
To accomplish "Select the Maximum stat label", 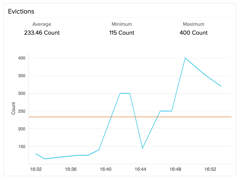I will [x=193, y=24].
